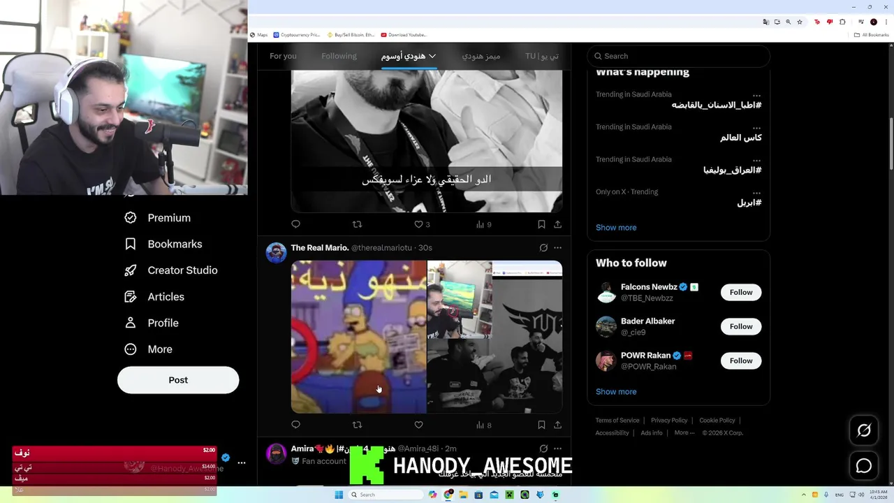Open Grok actions on The Real Mario post
The height and width of the screenshot is (503, 894).
543,247
